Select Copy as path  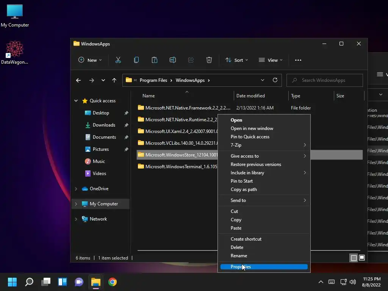click(264, 189)
